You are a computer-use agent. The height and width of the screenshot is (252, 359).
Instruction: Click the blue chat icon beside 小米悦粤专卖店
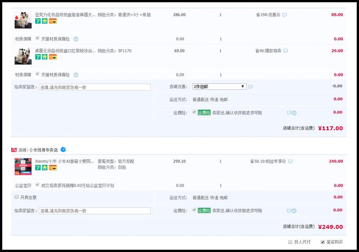(63, 149)
